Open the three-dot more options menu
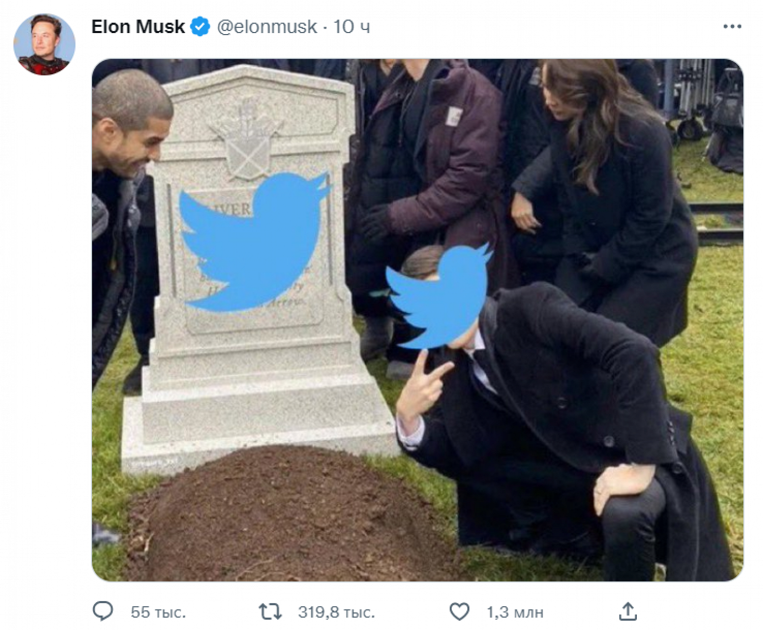Image resolution: width=763 pixels, height=630 pixels. click(x=732, y=26)
